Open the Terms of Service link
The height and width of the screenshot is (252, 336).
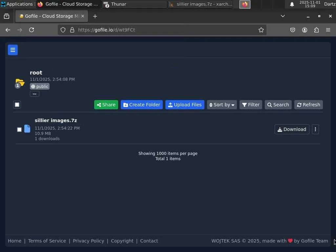pyautogui.click(x=47, y=241)
